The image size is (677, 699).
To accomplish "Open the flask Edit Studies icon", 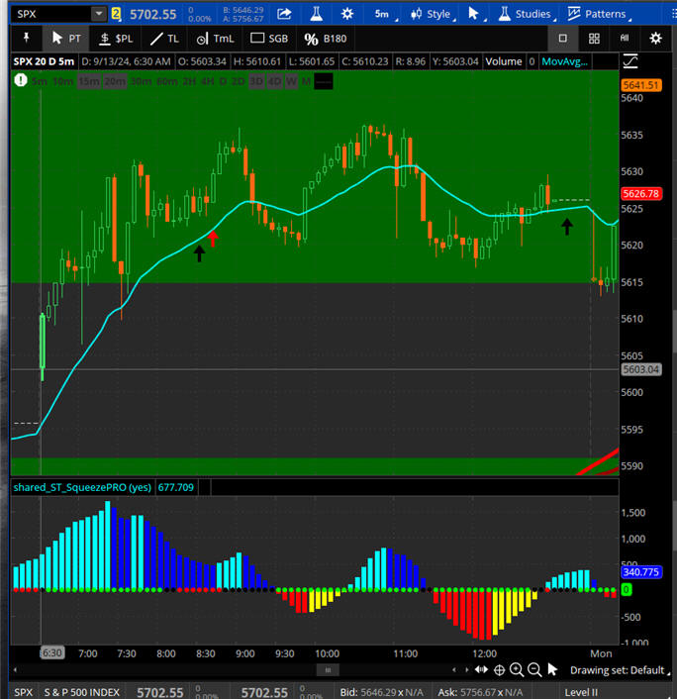I will point(316,14).
